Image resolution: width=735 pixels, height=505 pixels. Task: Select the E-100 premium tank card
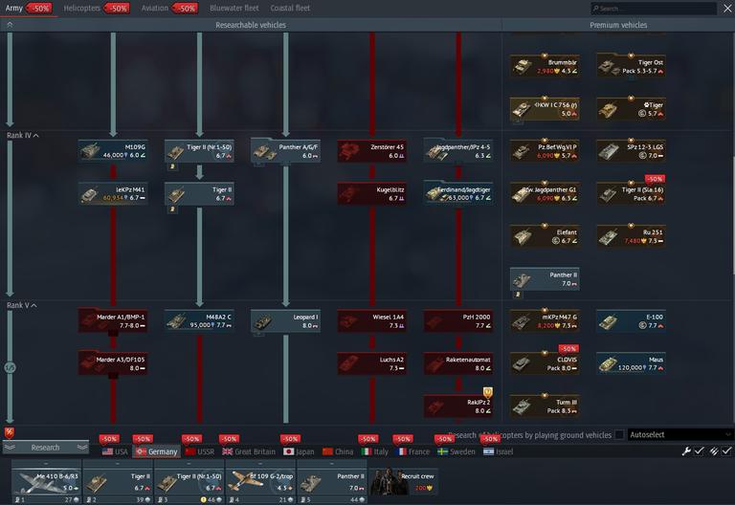point(631,321)
